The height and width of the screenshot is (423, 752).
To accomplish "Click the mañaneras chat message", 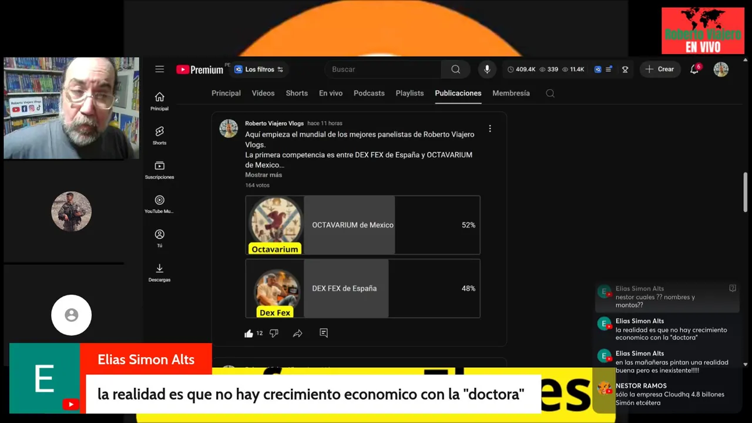I will pos(667,362).
